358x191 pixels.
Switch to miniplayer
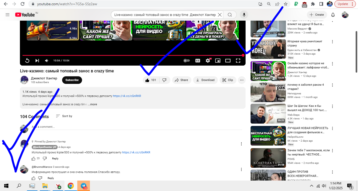point(218,61)
